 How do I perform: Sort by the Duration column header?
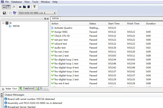(x=154, y=24)
